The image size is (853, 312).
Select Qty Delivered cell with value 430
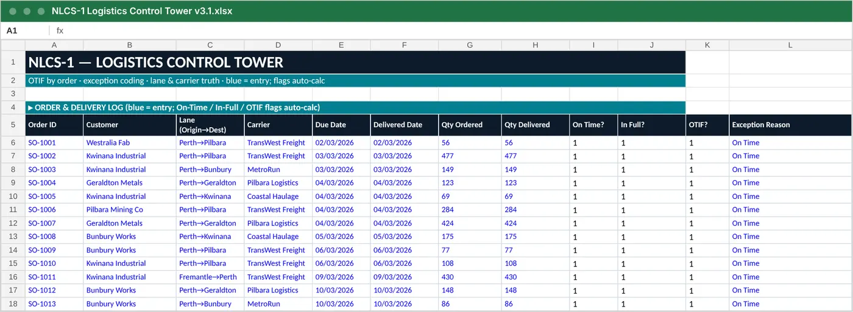pos(536,277)
